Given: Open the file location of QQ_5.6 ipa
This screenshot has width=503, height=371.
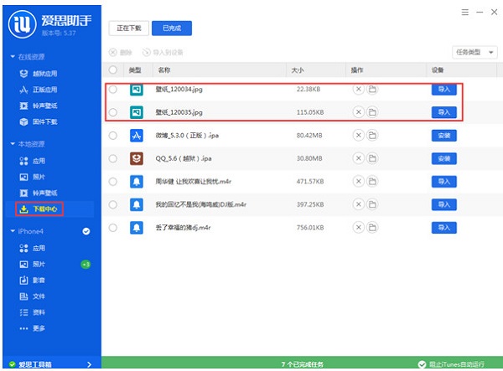Looking at the screenshot, I should coord(371,158).
